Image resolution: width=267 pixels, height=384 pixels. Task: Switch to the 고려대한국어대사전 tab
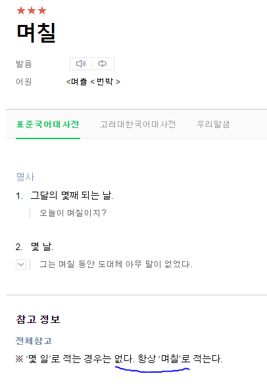pyautogui.click(x=138, y=125)
